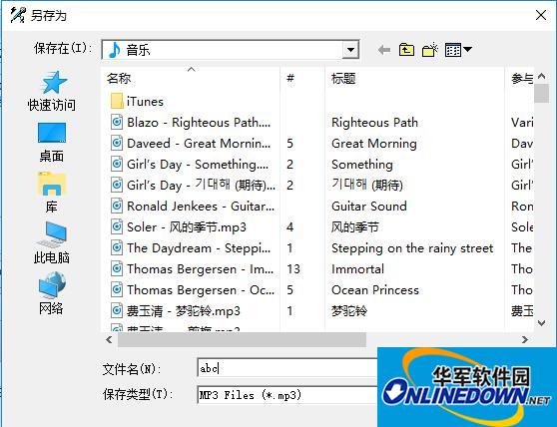Image resolution: width=557 pixels, height=427 pixels.
Task: Create a new folder icon
Action: (x=430, y=50)
